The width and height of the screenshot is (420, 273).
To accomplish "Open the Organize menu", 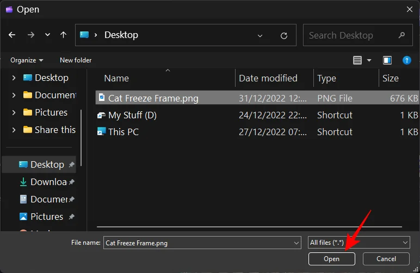I will point(27,60).
